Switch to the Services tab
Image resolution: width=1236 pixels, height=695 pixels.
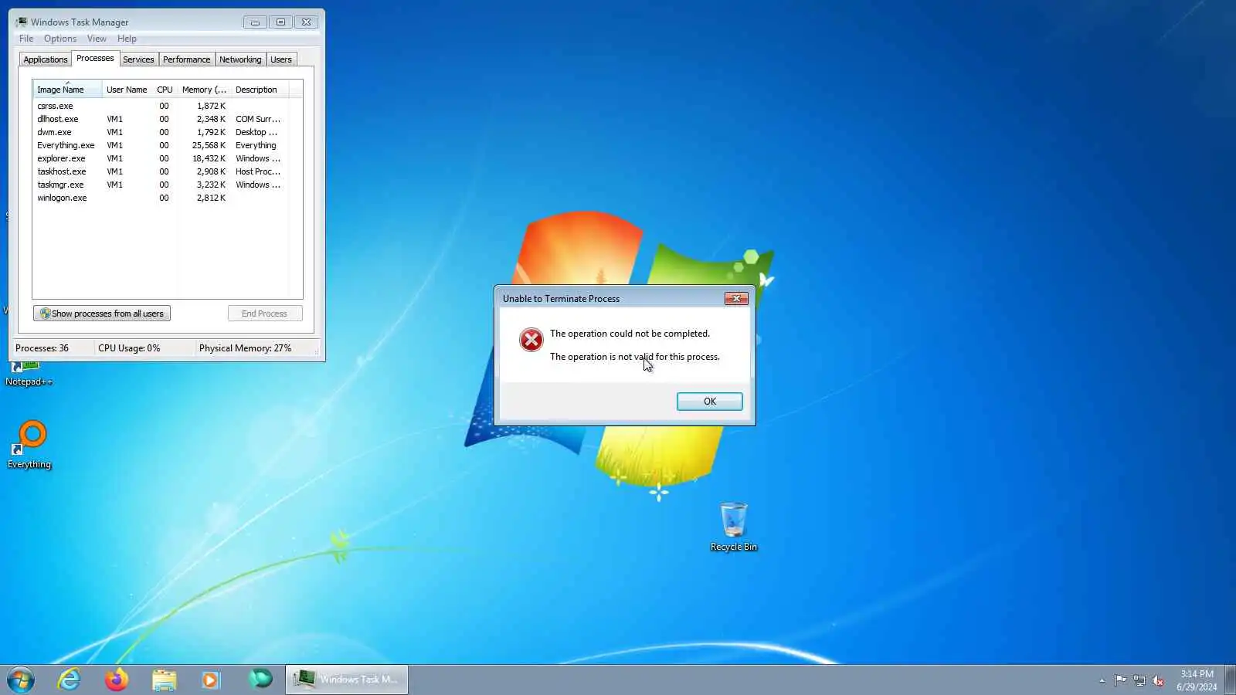pyautogui.click(x=138, y=59)
